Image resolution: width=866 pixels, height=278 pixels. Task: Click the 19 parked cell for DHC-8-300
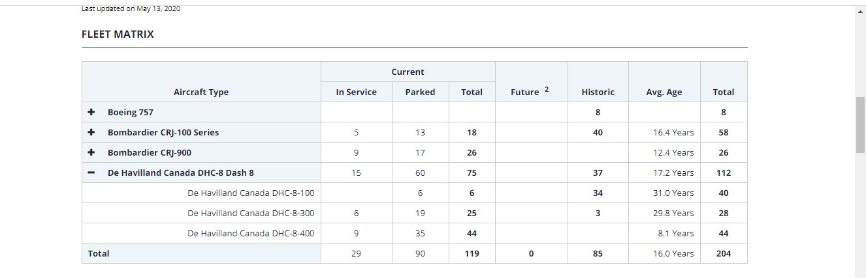[420, 213]
